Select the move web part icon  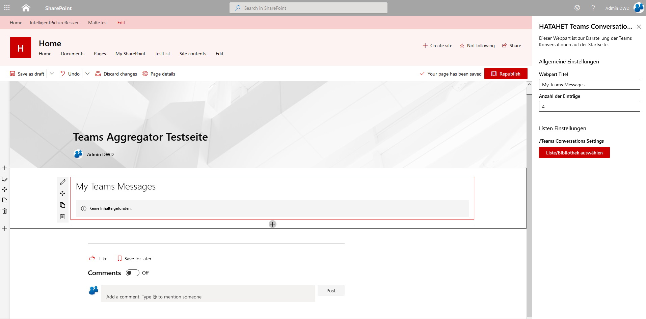pos(62,194)
